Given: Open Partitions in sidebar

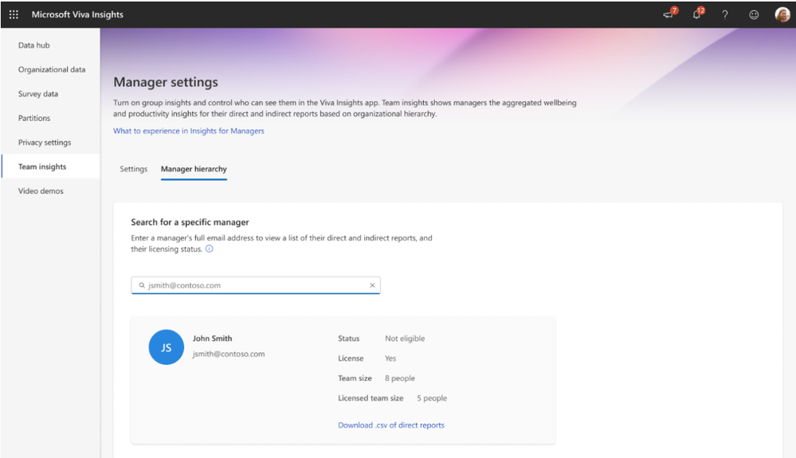Looking at the screenshot, I should pyautogui.click(x=34, y=118).
